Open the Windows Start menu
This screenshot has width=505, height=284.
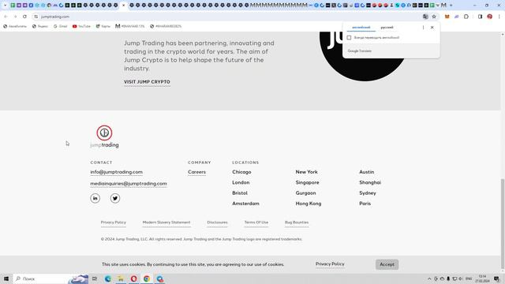(6, 278)
